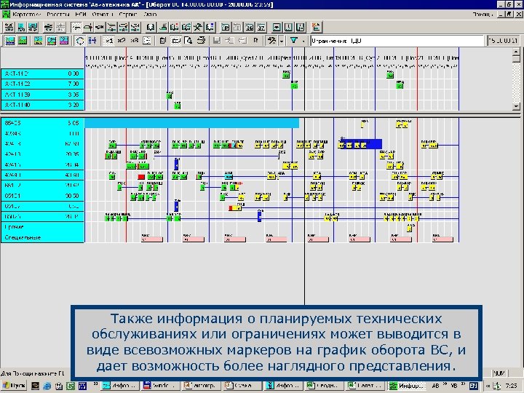Image resolution: width=524 pixels, height=393 pixels.
Task: Click the last icon of the top toolbar
Action: click(316, 27)
